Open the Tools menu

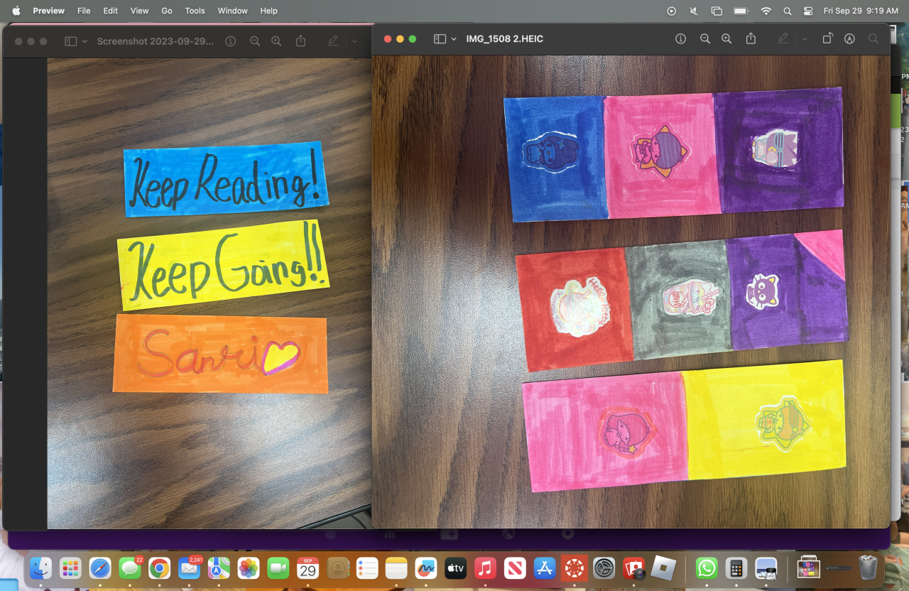tap(195, 11)
